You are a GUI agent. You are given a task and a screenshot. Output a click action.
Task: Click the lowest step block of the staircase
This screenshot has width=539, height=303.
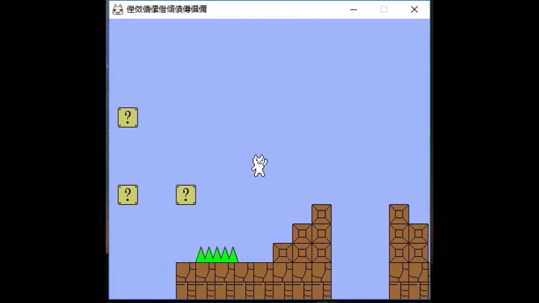click(x=283, y=253)
